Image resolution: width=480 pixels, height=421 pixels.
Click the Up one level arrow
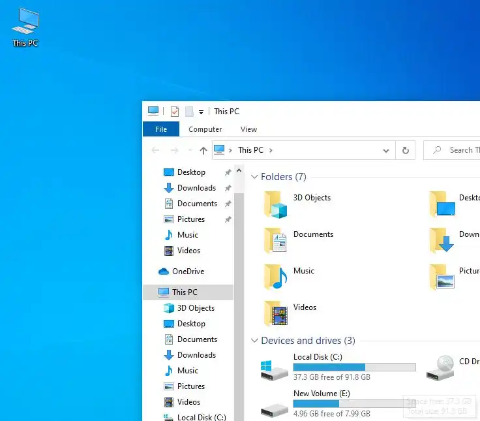203,150
